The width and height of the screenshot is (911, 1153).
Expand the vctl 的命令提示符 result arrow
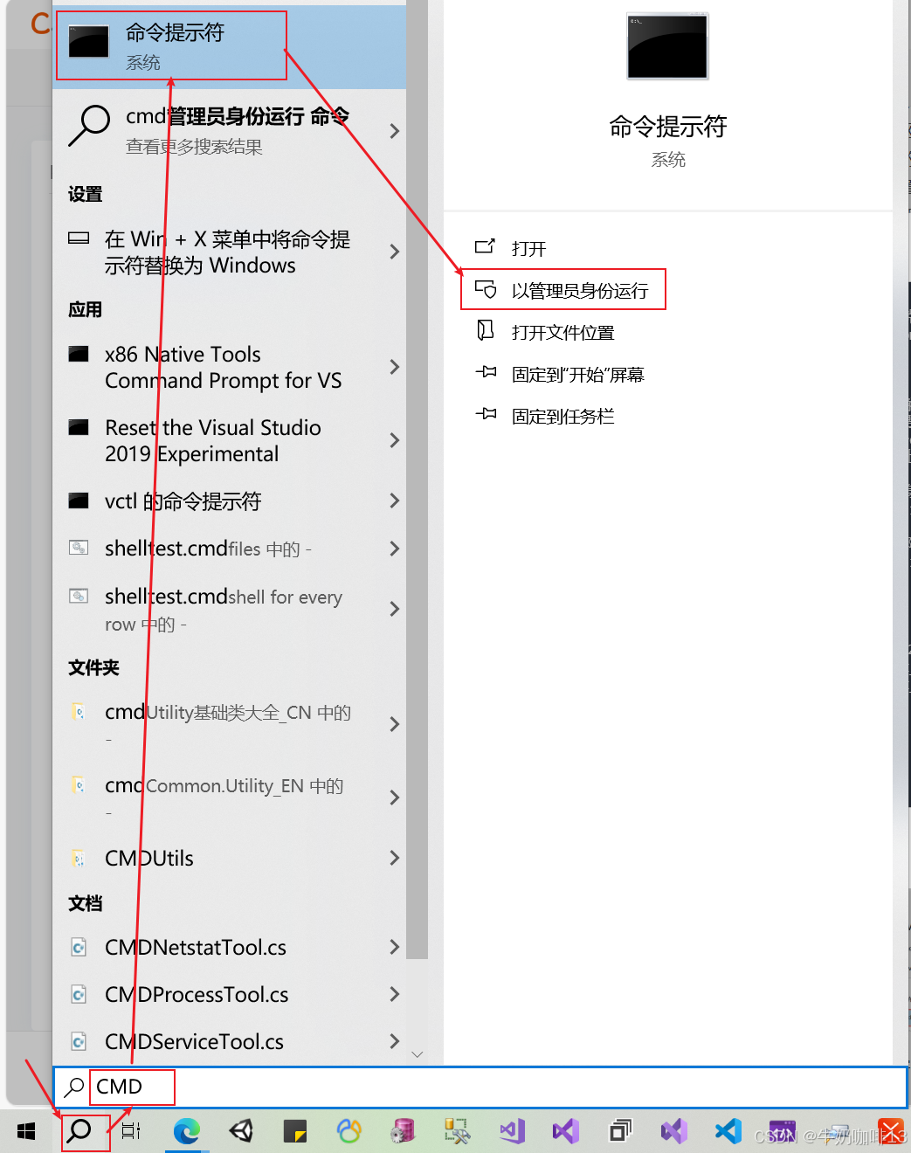(x=395, y=501)
